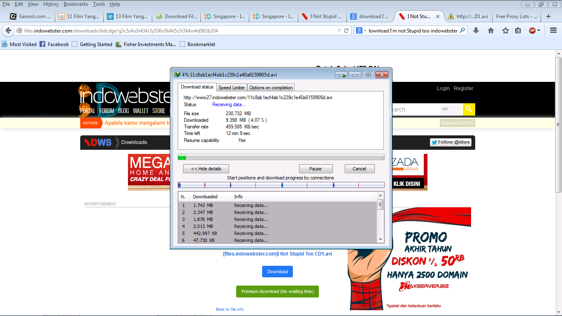The image size is (562, 316).
Task: Open the Tools menu
Action: pos(99,4)
